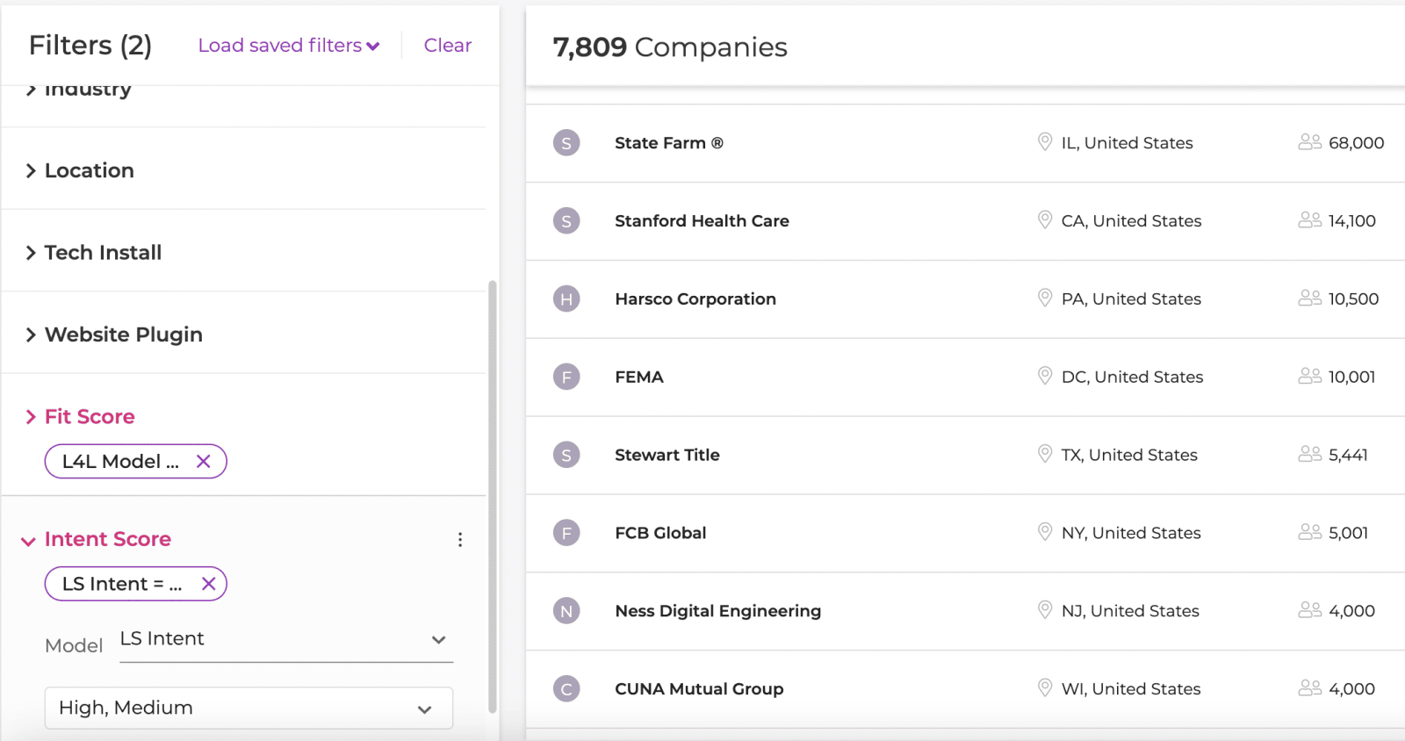This screenshot has width=1405, height=741.
Task: Open CUNA Mutual Group company name
Action: pos(699,689)
